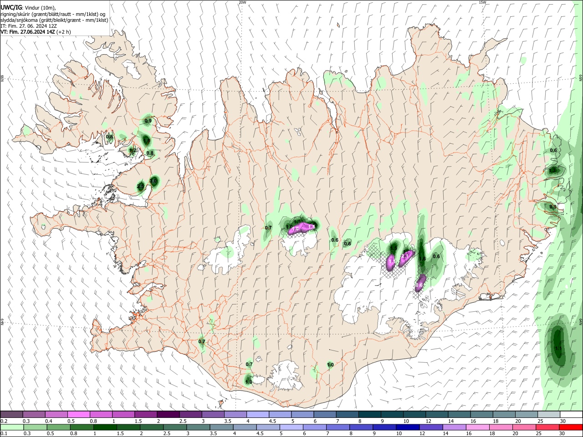Screen dimensions: 583x437
Task: Click the '25' label in the bottom legend row
Action: 539,434
